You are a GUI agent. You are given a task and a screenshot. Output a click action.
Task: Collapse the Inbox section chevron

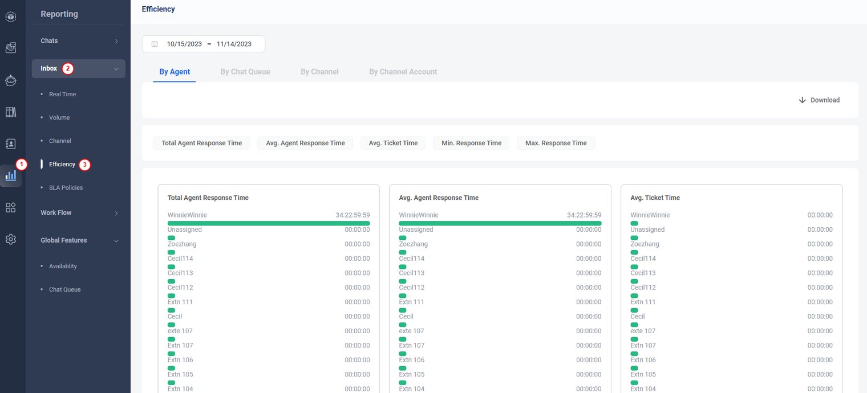click(116, 69)
